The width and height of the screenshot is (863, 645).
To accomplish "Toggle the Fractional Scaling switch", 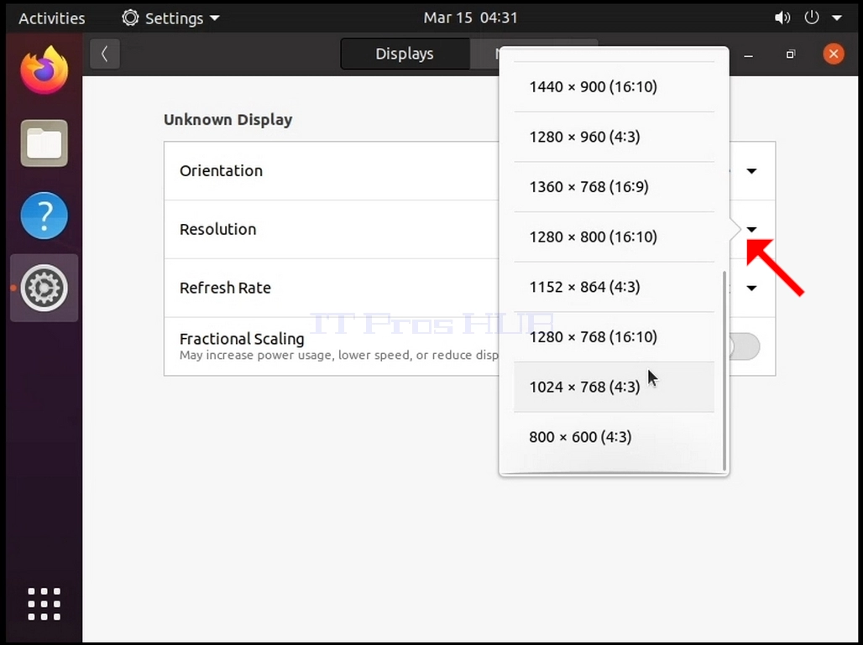I will tap(743, 346).
